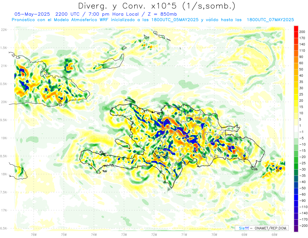Click the colorbar label -90
Viewport: 308px width, 238px height.
302,201
